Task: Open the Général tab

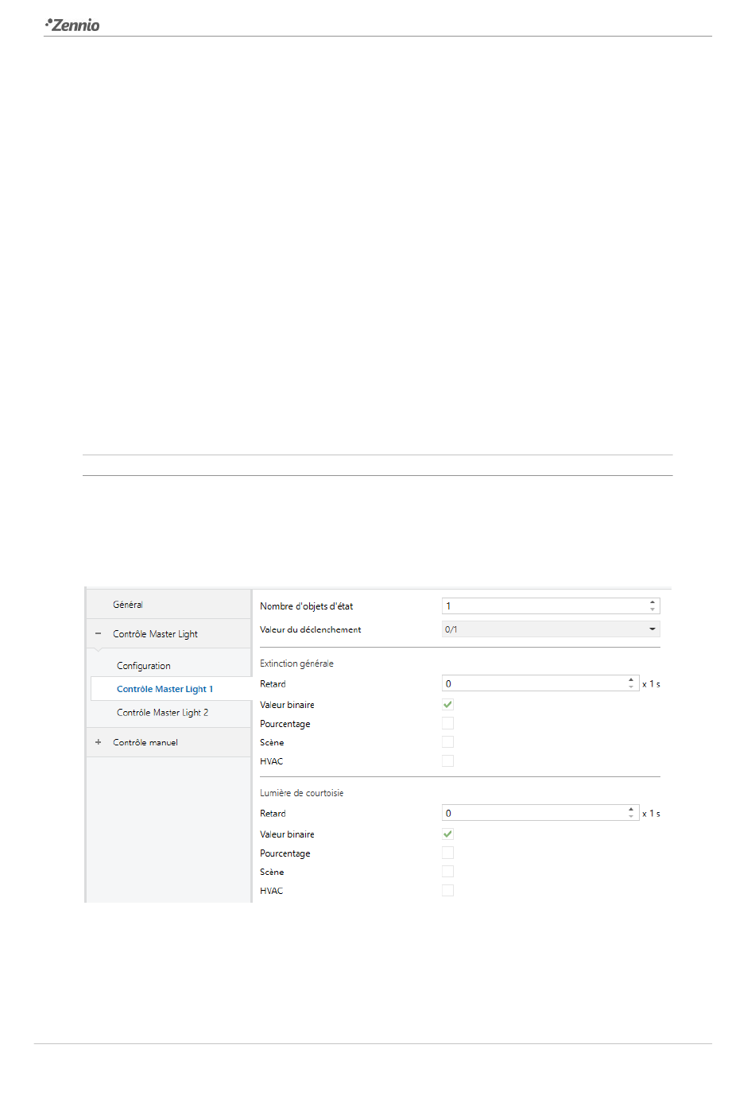Action: pyautogui.click(x=128, y=605)
